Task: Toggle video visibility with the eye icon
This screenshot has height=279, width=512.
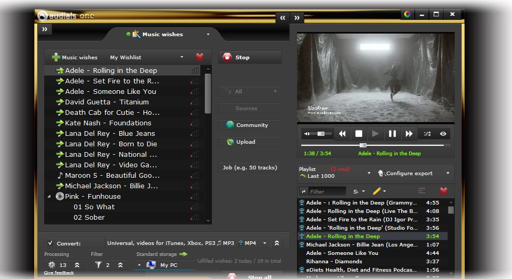Action: [x=443, y=134]
